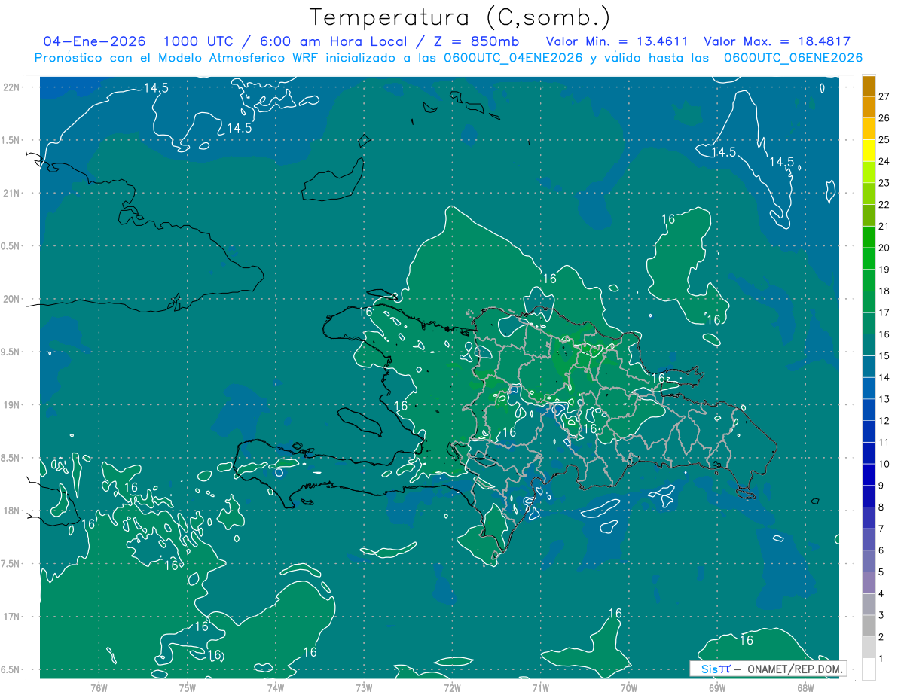Click the '20N' latitude axis label
This screenshot has width=904, height=698.
click(11, 299)
